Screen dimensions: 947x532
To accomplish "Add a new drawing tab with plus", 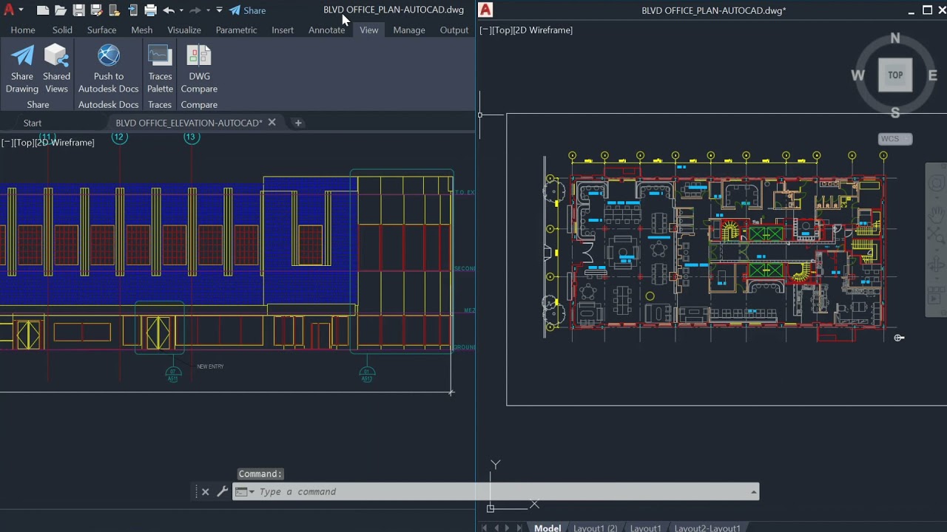I will pyautogui.click(x=298, y=123).
